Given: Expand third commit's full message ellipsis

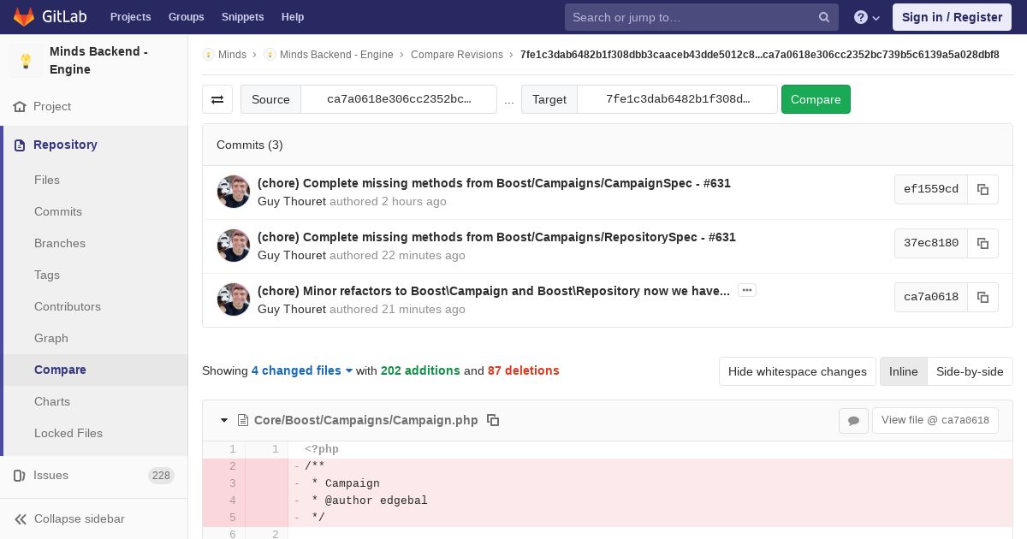Looking at the screenshot, I should click(747, 291).
